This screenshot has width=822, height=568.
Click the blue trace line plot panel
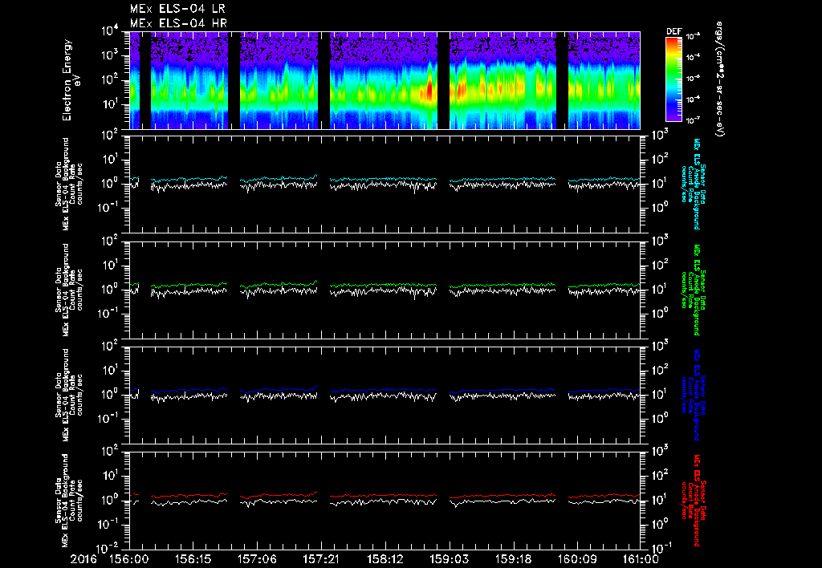tap(385, 395)
